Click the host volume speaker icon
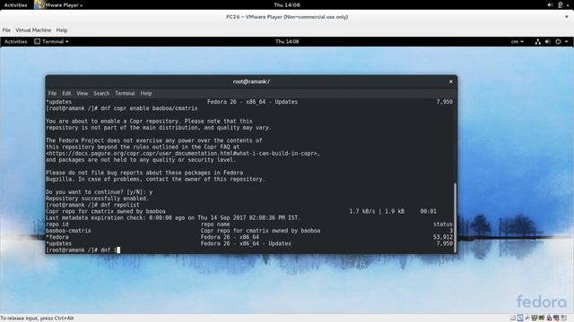The height and width of the screenshot is (322, 574). tap(550, 5)
